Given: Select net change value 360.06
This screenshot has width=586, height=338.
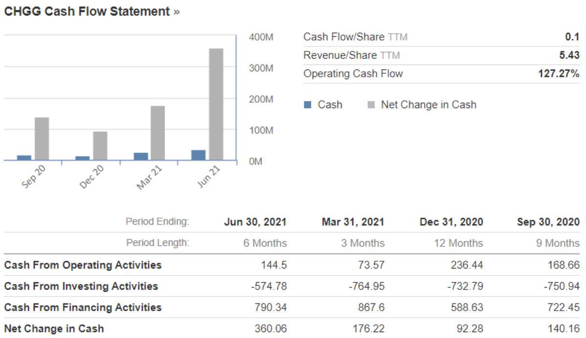Looking at the screenshot, I should (x=270, y=329).
